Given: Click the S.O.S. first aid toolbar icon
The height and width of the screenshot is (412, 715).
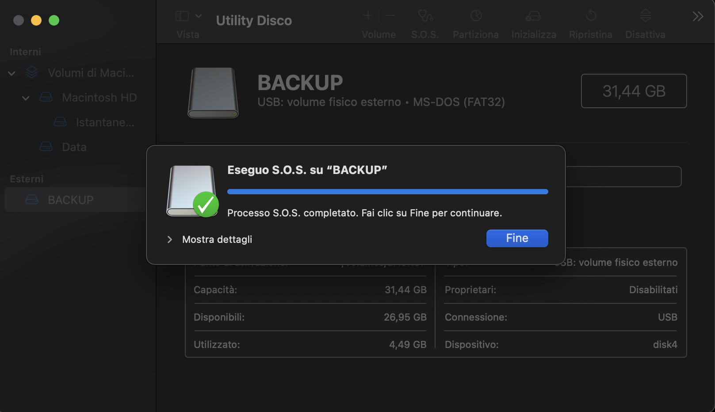Looking at the screenshot, I should (425, 16).
